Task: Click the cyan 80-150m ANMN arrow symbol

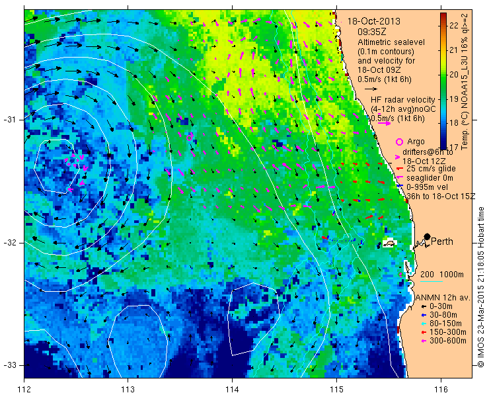Action: [x=424, y=324]
